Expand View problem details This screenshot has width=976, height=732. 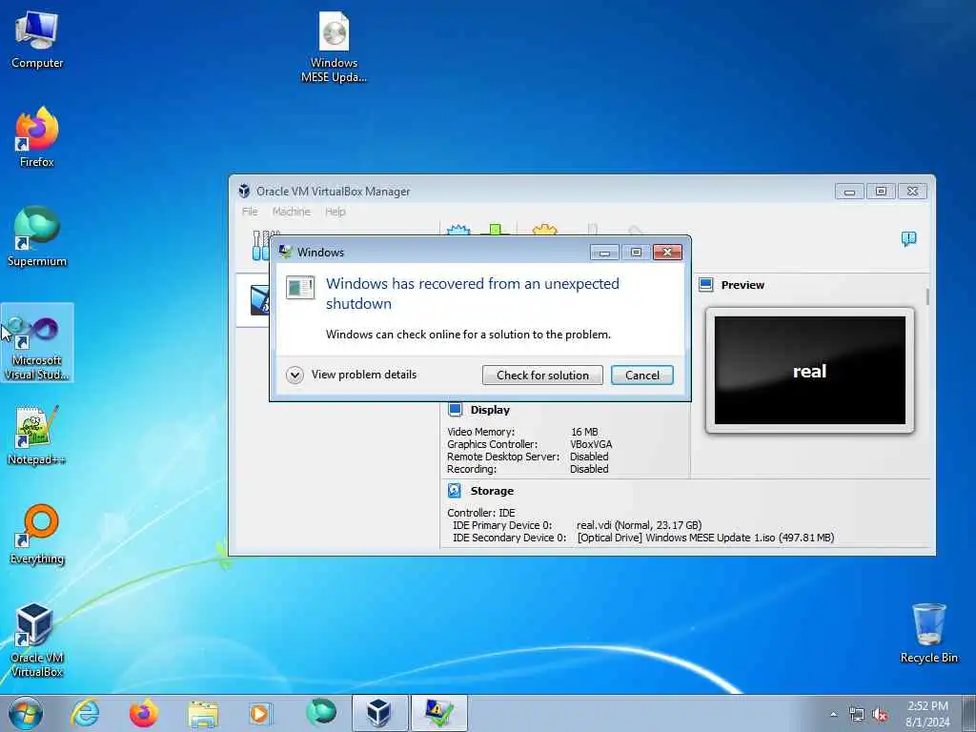pos(352,375)
